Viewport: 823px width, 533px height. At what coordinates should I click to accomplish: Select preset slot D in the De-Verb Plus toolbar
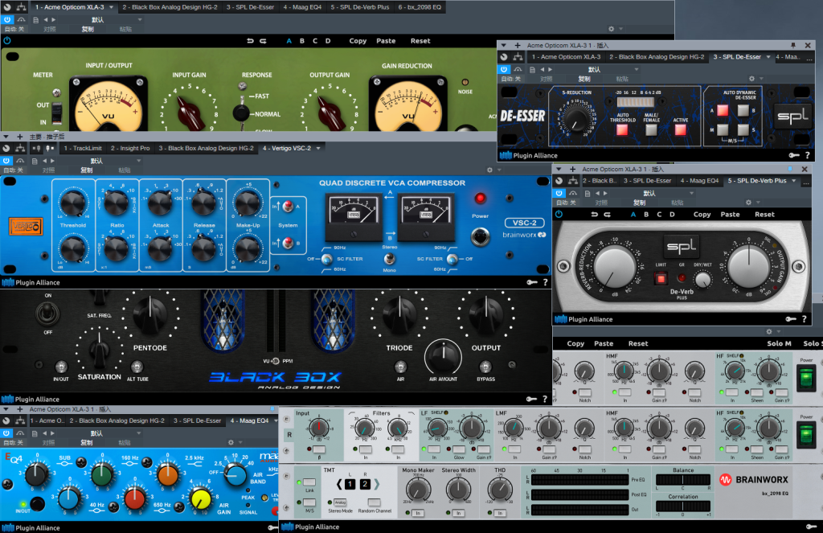click(672, 215)
